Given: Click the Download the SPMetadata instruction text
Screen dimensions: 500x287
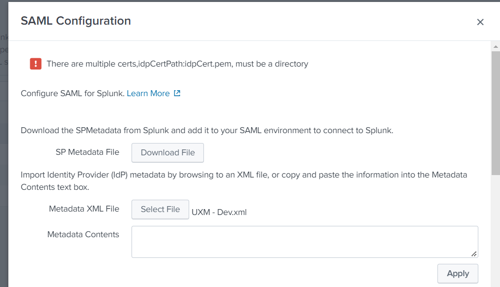Looking at the screenshot, I should pos(206,131).
